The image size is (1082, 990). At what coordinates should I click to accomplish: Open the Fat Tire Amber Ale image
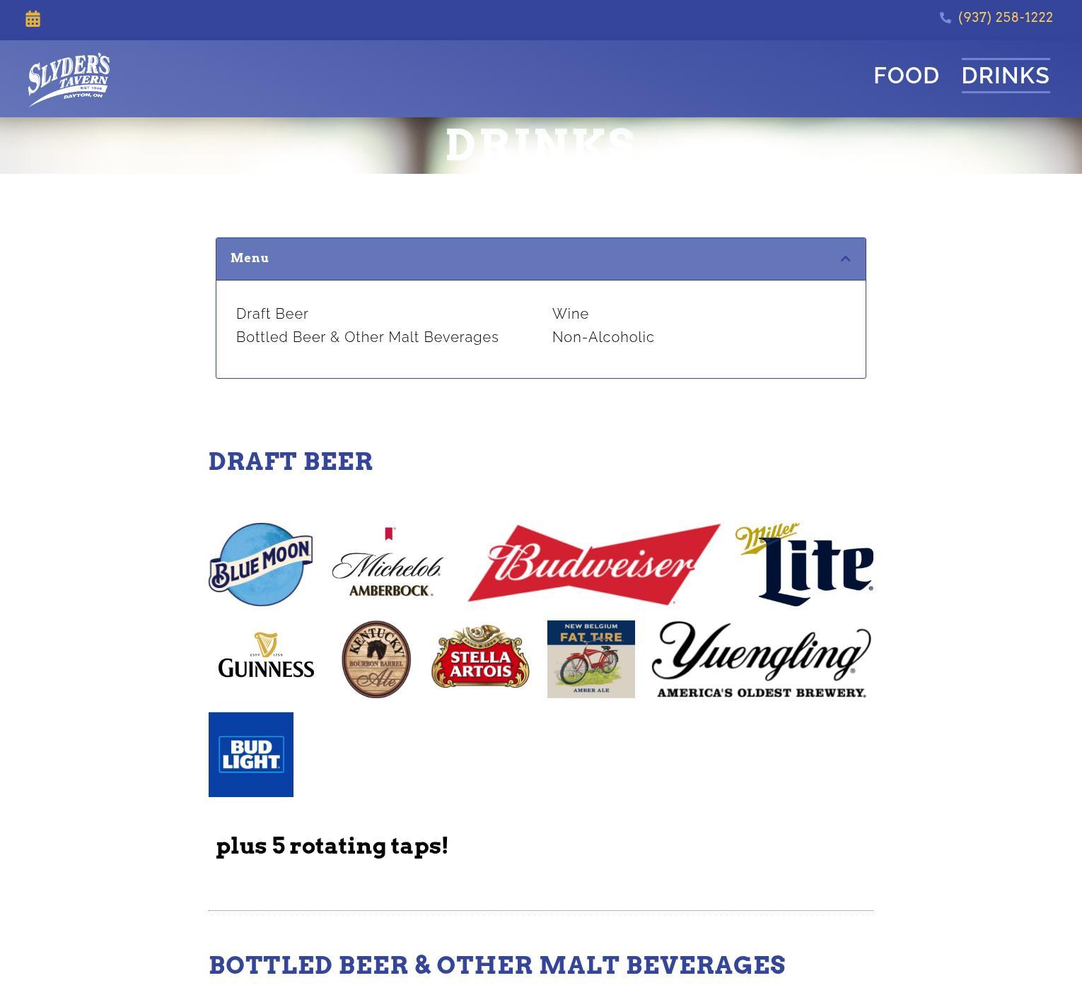pos(591,659)
